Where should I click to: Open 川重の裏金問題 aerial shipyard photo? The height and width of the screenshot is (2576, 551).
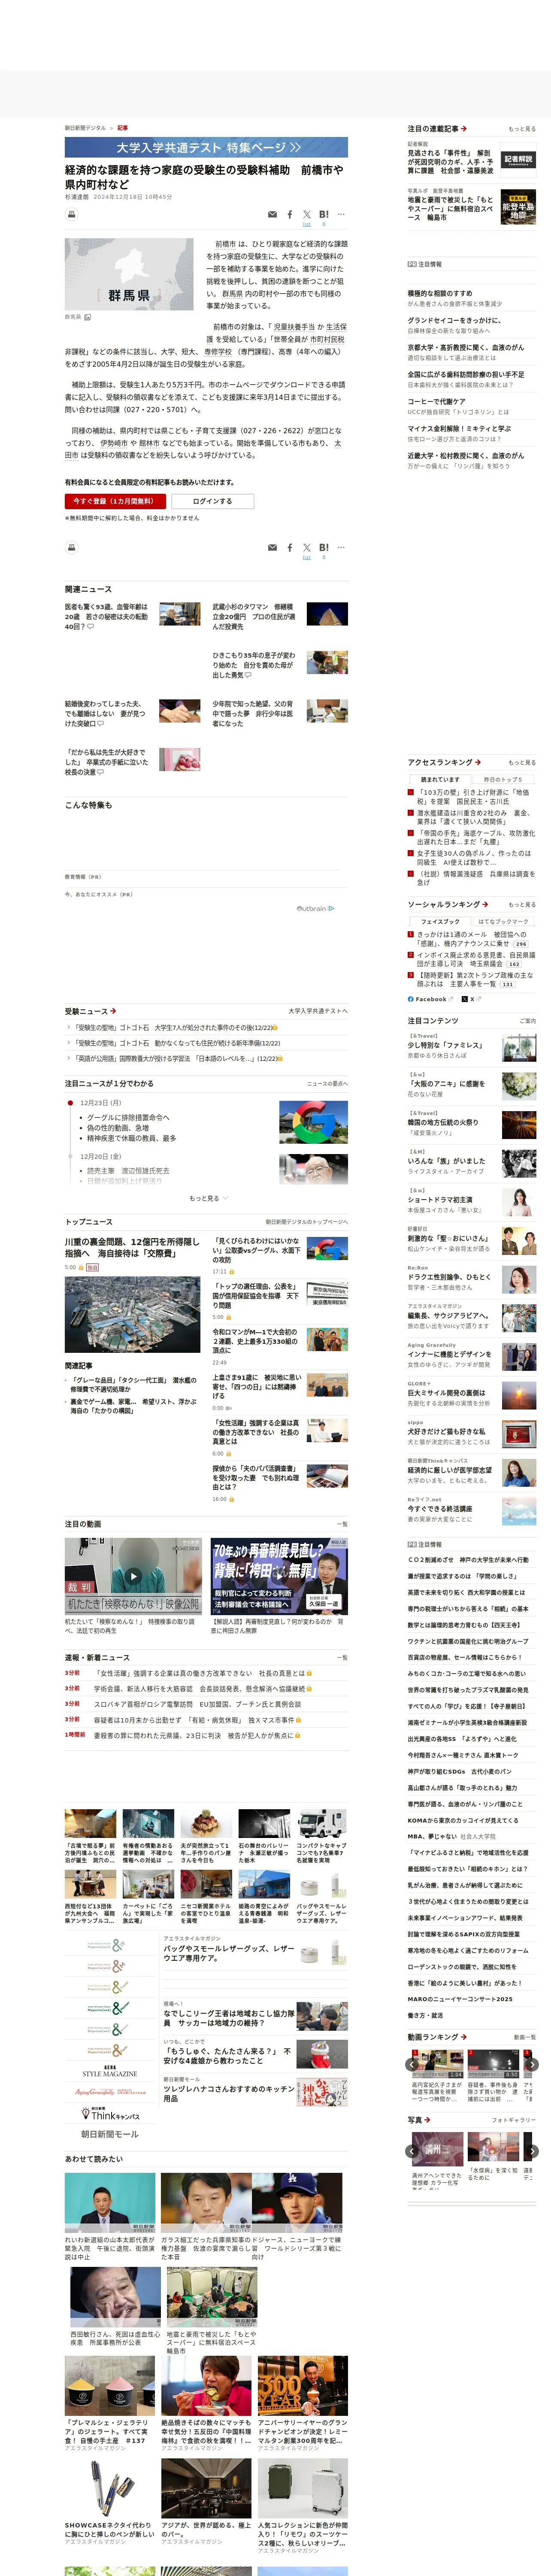(x=133, y=1314)
